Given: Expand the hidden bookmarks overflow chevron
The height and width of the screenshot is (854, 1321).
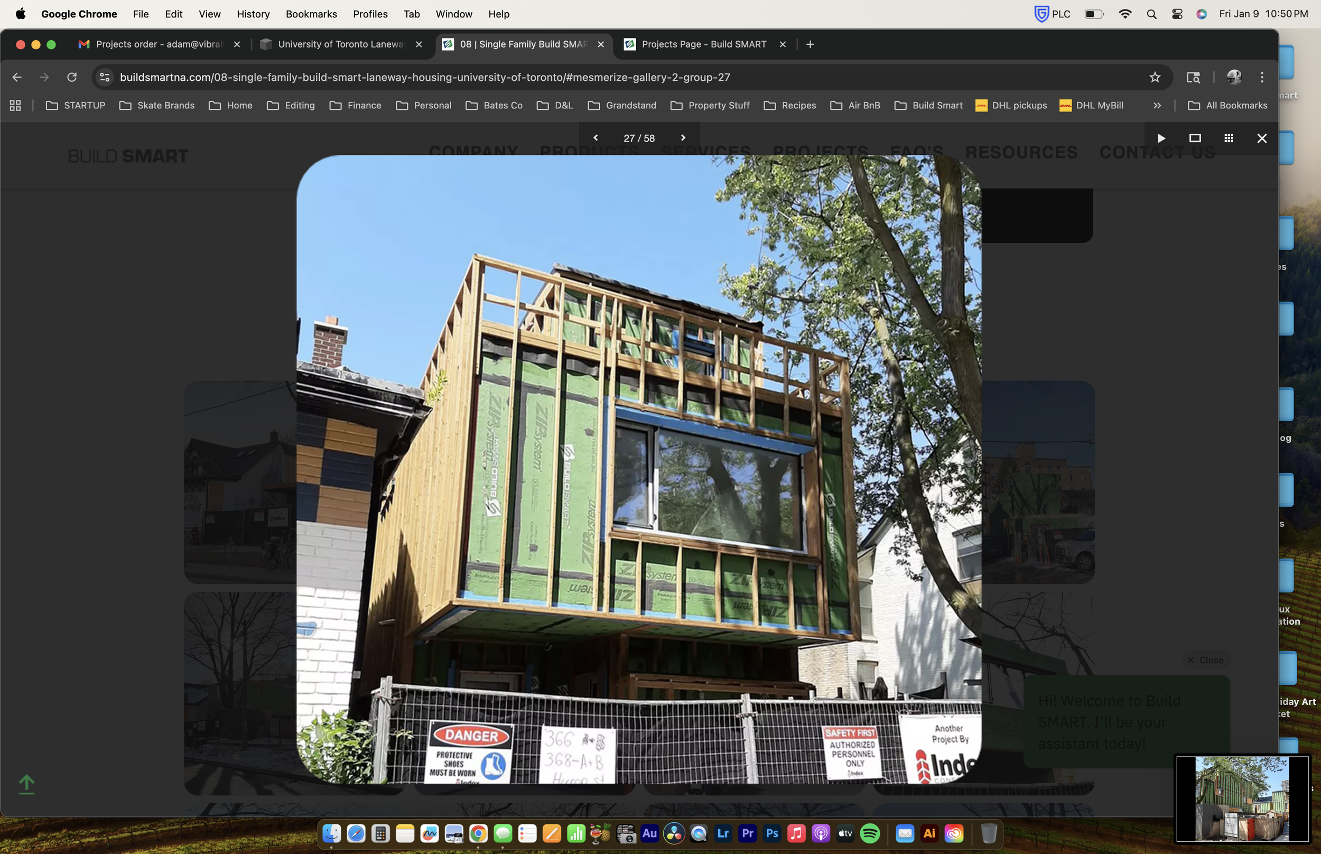Looking at the screenshot, I should pyautogui.click(x=1157, y=105).
